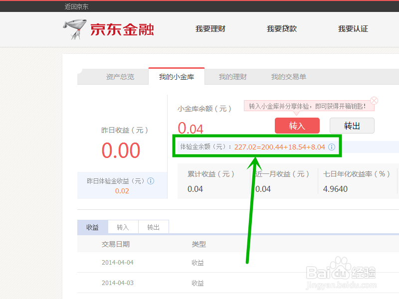Open 我要认证 menu item
This screenshot has height=299, width=399.
click(x=353, y=29)
